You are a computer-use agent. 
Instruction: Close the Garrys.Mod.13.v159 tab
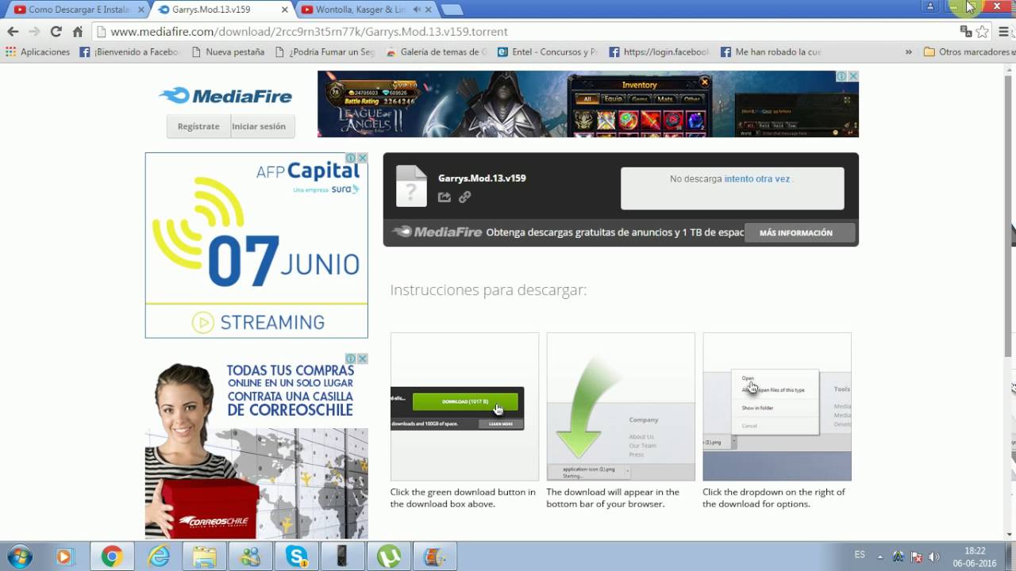pos(284,10)
